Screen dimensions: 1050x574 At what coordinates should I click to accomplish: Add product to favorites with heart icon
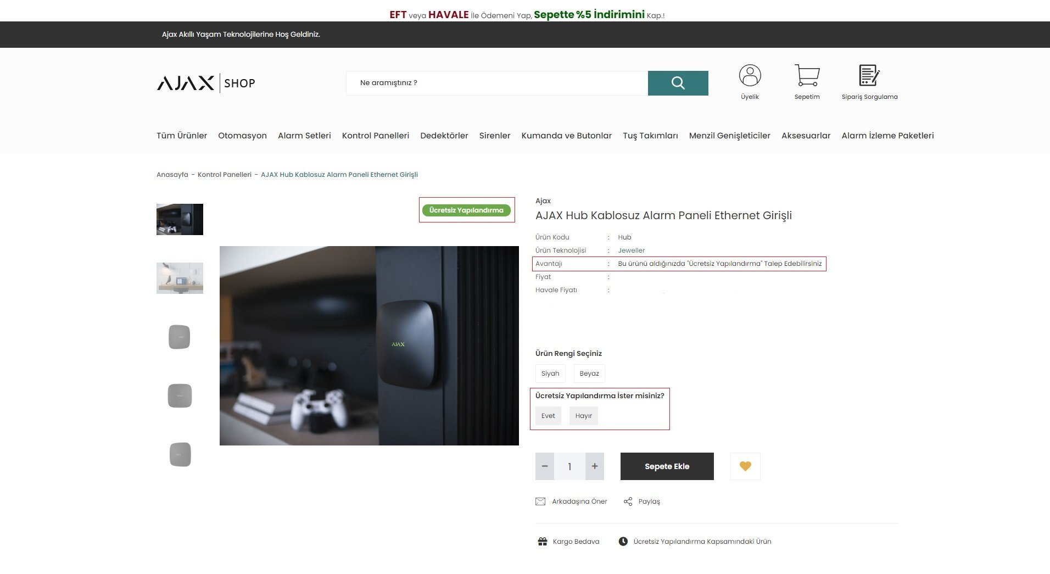pos(745,466)
